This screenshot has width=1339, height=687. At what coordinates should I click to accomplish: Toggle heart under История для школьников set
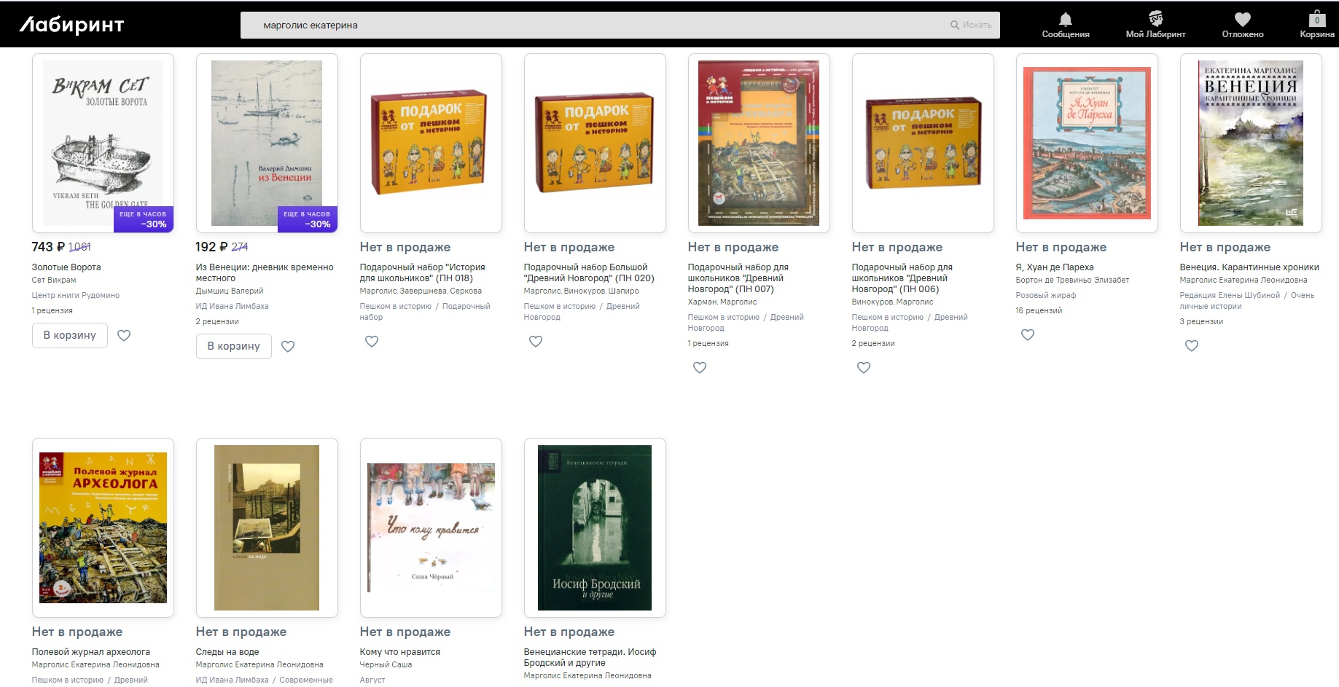point(372,342)
